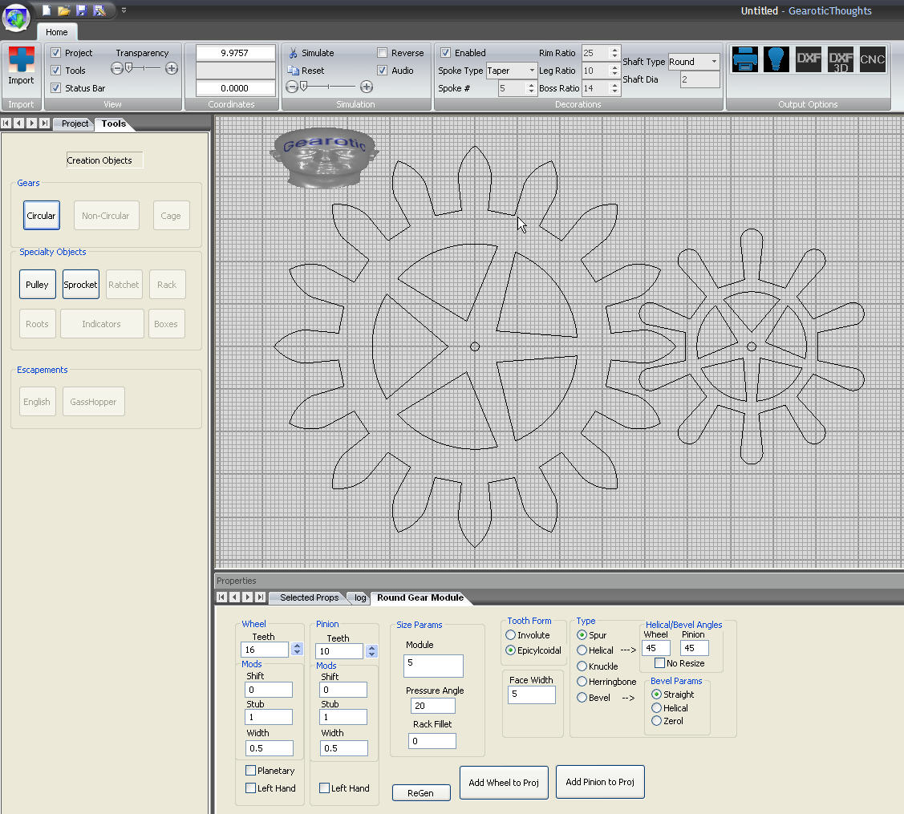904x814 pixels.
Task: Open the Shaft Type dropdown
Action: click(x=713, y=62)
